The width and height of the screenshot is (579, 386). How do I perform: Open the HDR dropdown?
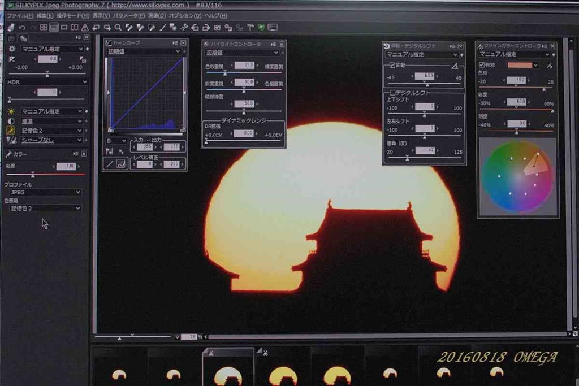pyautogui.click(x=46, y=82)
